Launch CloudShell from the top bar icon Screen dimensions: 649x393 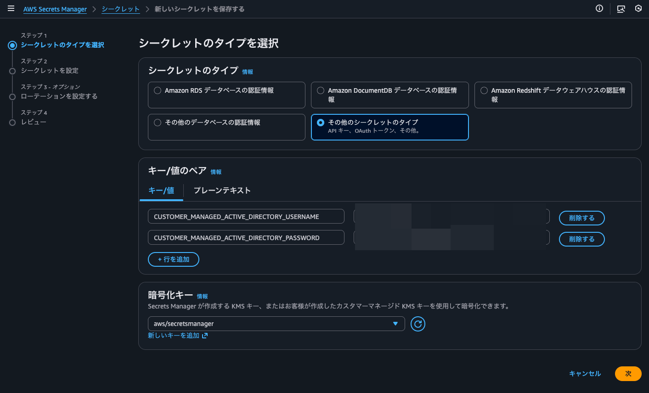pyautogui.click(x=620, y=8)
